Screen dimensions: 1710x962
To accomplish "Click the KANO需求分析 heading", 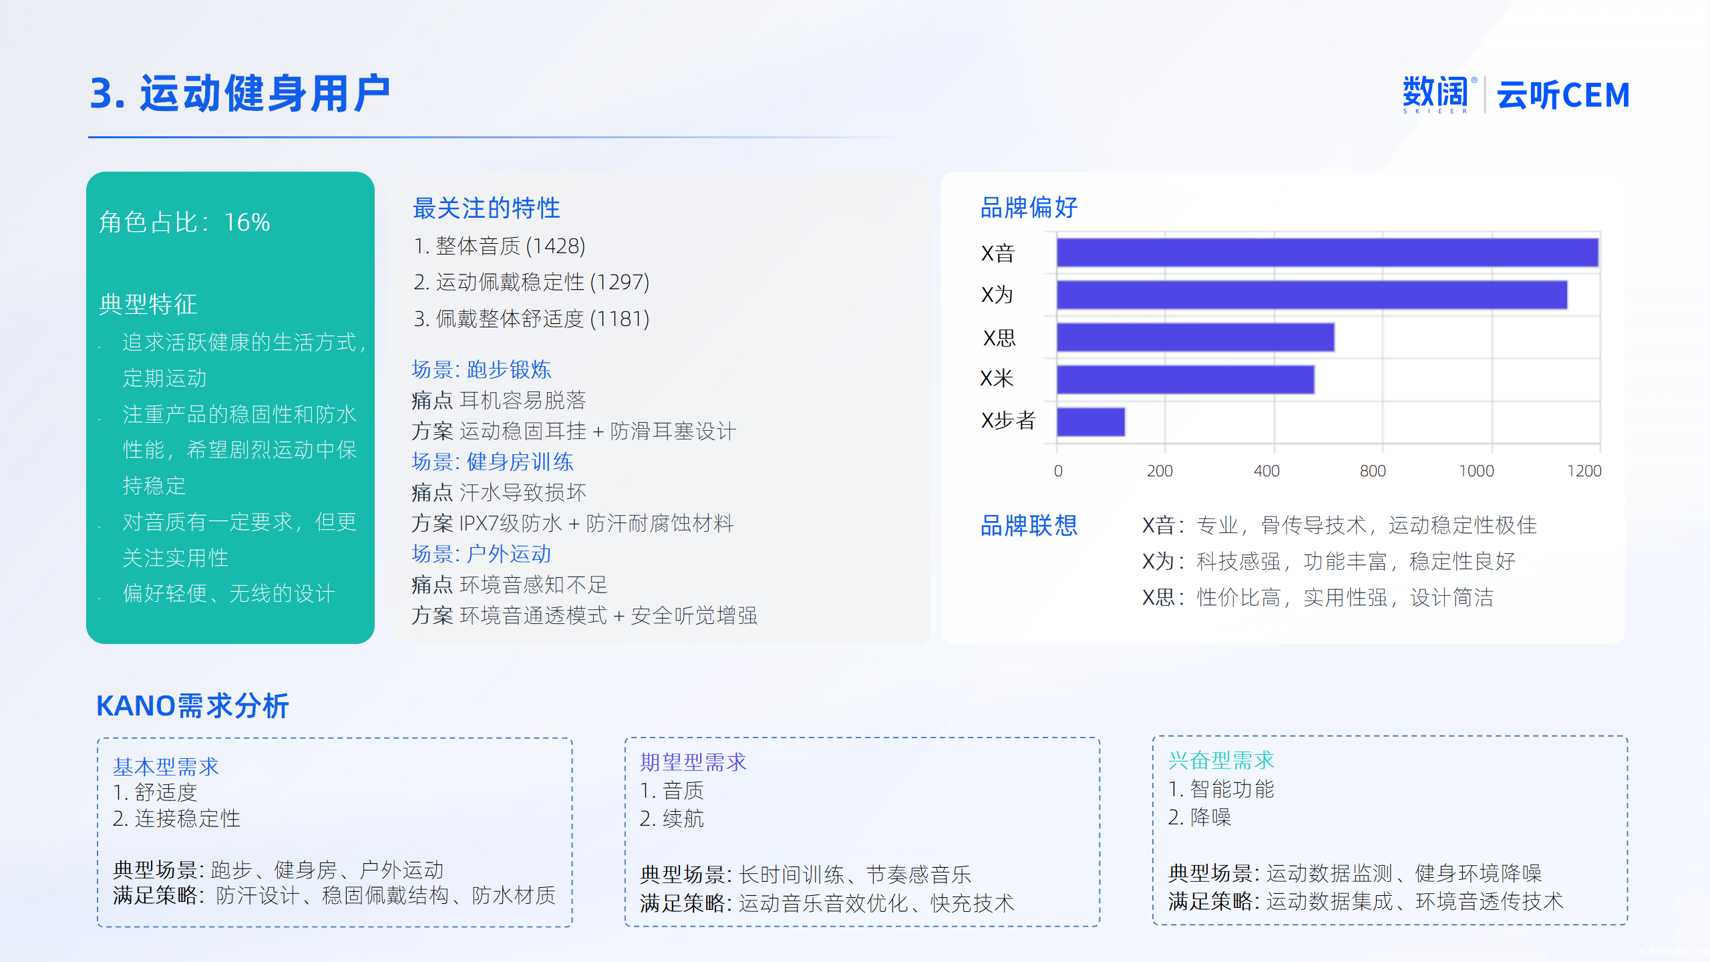I will [192, 706].
